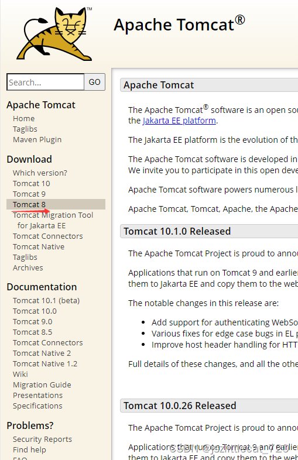This screenshot has width=298, height=460.
Task: Open the Home sidebar link
Action: point(24,119)
